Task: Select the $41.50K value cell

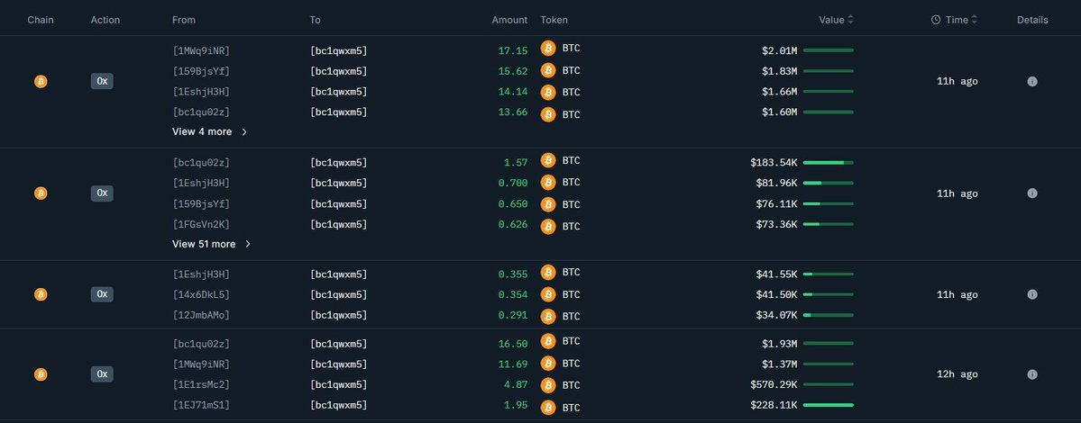Action: click(776, 295)
